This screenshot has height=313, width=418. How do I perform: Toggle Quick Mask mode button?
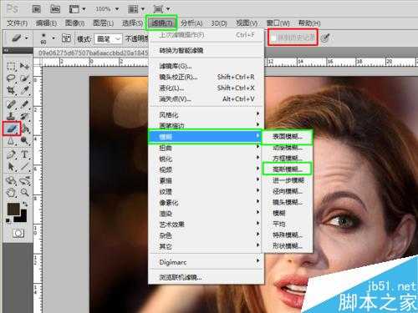pos(18,233)
